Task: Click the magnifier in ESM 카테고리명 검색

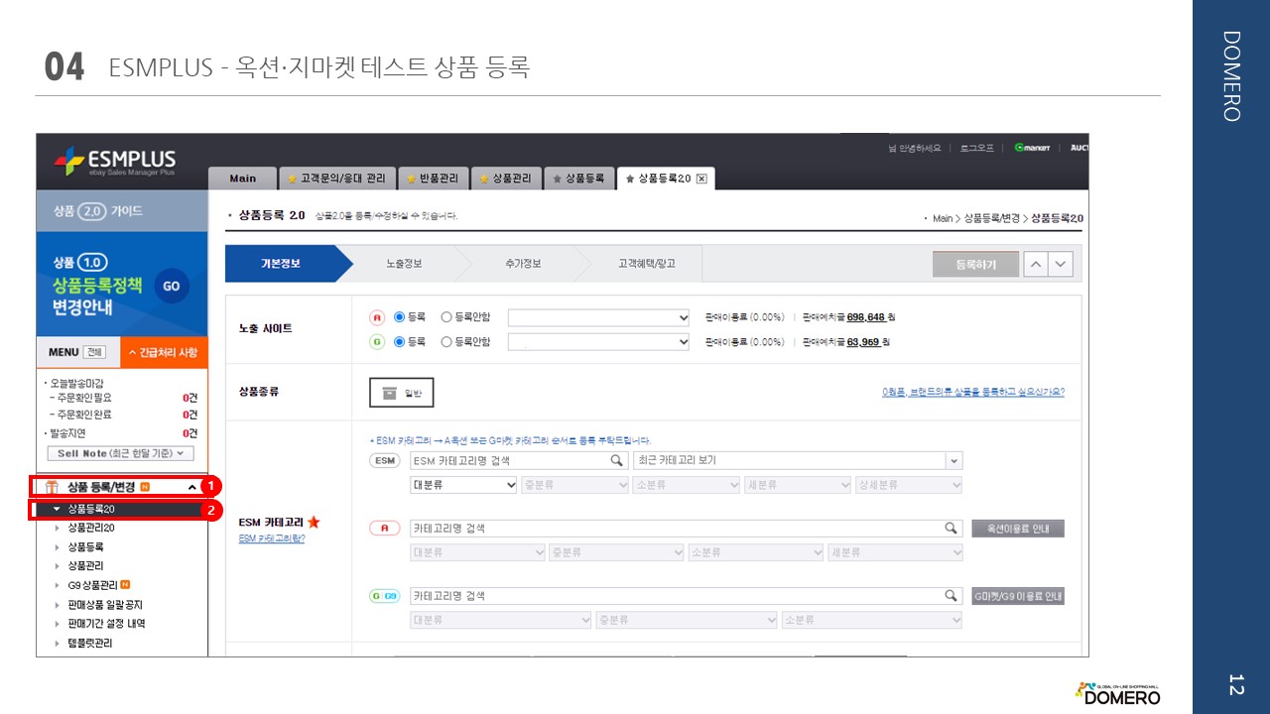Action: (616, 460)
